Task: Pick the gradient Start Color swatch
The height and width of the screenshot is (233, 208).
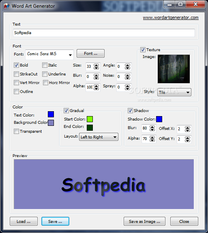Action: click(90, 119)
